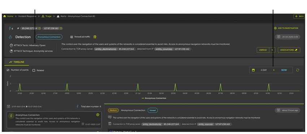
Task: Click the NOW end range selector
Action: (x=284, y=70)
